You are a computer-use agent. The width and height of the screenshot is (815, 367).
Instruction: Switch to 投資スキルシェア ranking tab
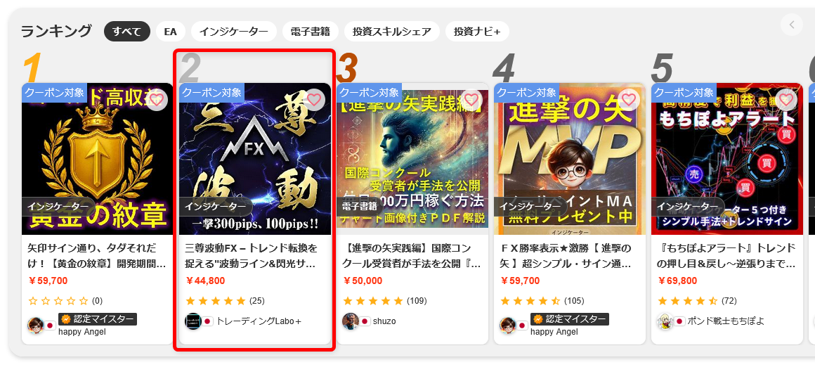[392, 31]
